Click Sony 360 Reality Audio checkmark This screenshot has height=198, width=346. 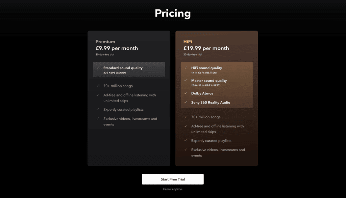(186, 102)
